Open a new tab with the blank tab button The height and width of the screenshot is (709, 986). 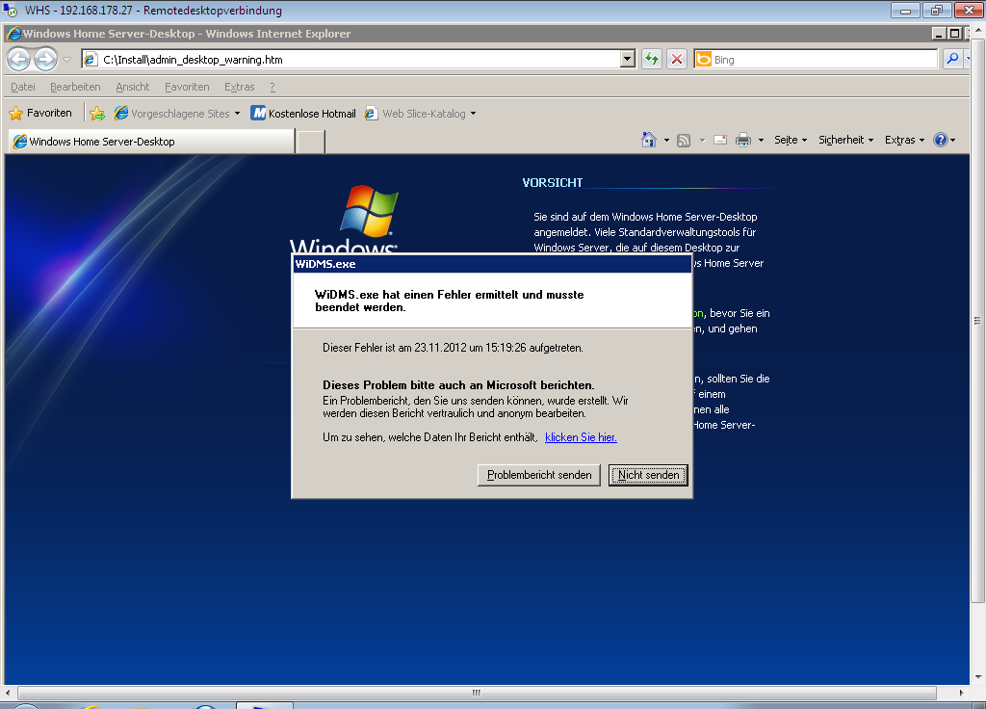tap(311, 142)
